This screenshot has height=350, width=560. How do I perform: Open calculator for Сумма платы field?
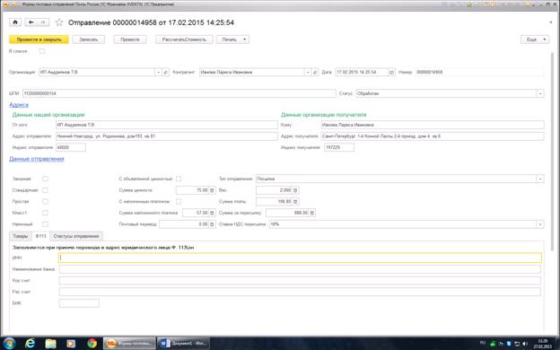click(x=295, y=202)
